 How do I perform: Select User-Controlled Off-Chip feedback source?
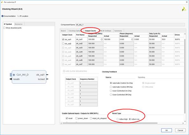[x=111, y=95]
